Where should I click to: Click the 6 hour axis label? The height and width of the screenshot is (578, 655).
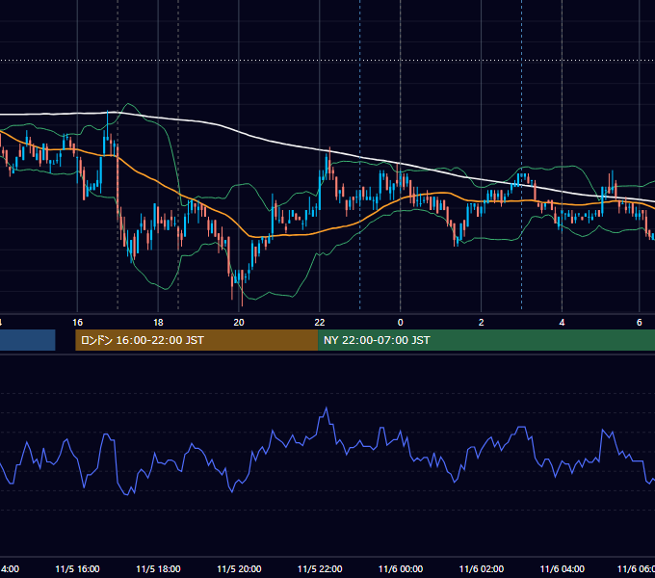pyautogui.click(x=640, y=323)
